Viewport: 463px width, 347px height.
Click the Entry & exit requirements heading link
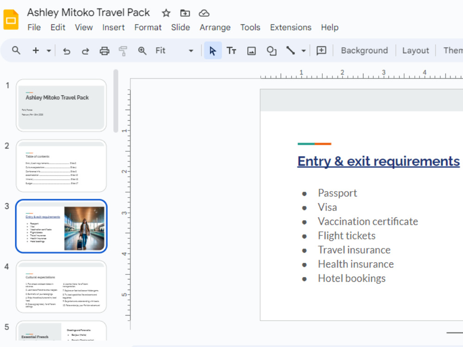(378, 161)
